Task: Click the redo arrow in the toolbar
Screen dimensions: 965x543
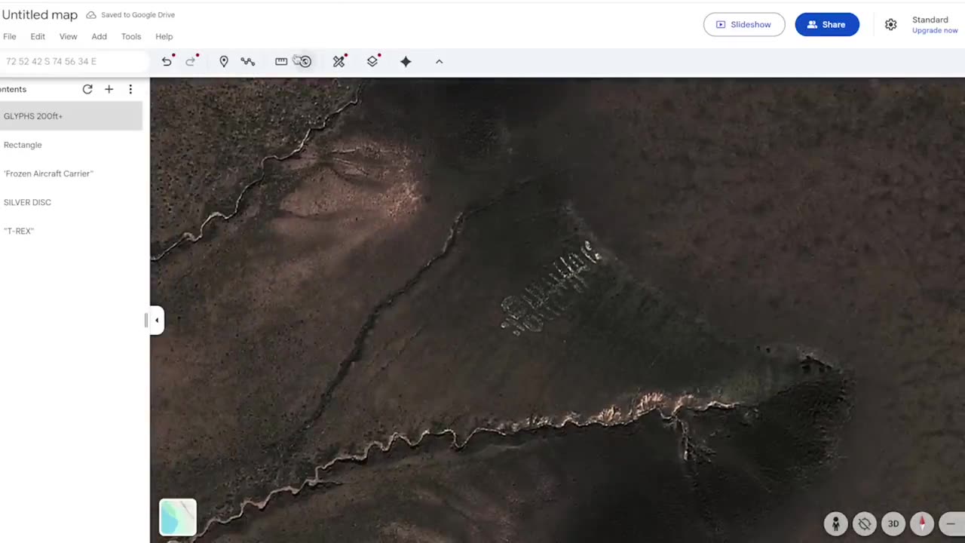Action: coord(191,62)
